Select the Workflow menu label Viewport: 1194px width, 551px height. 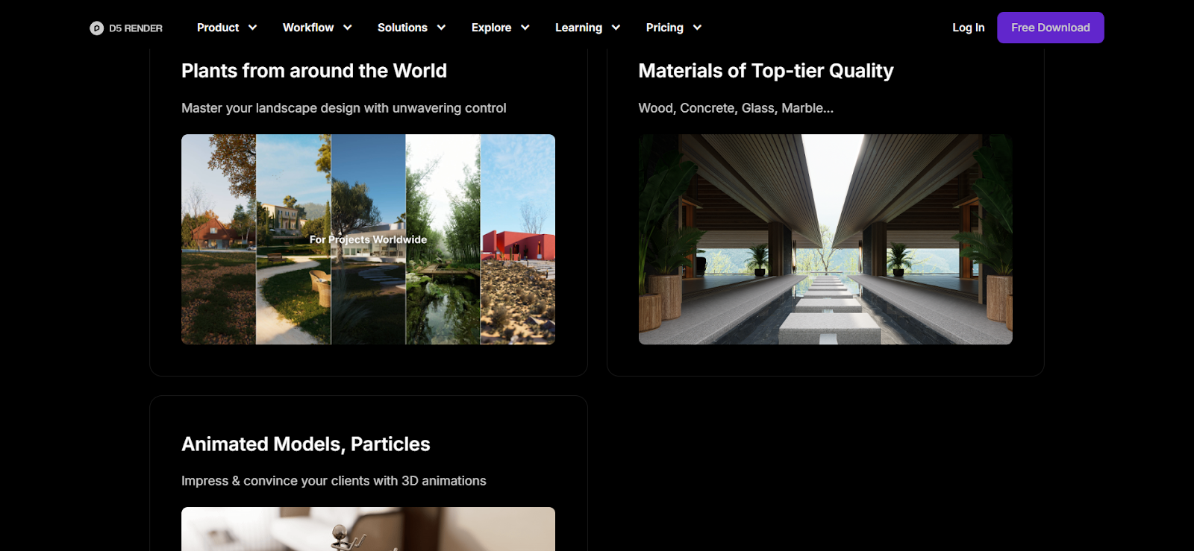pos(307,28)
